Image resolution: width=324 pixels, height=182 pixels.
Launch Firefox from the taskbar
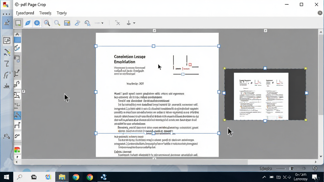click(76, 177)
